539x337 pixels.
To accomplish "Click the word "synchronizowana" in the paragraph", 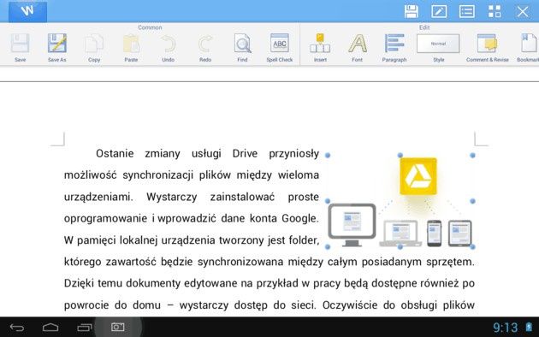I will [x=240, y=262].
